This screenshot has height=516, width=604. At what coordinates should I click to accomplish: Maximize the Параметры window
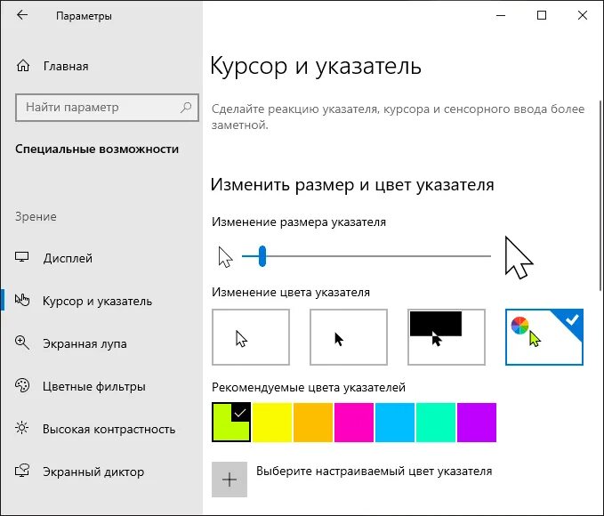coord(542,15)
